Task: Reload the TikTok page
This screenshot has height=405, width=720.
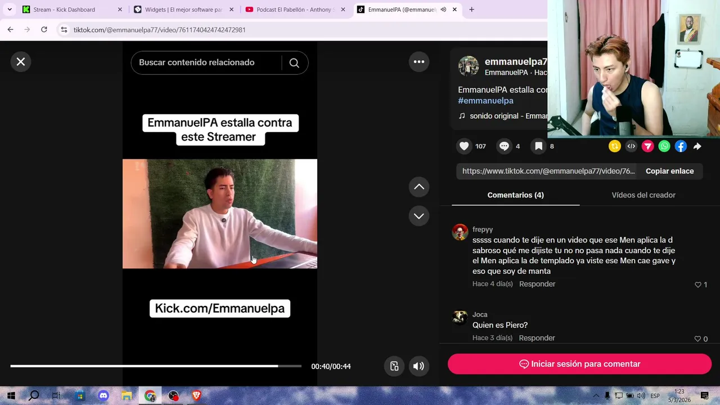Action: (44, 30)
